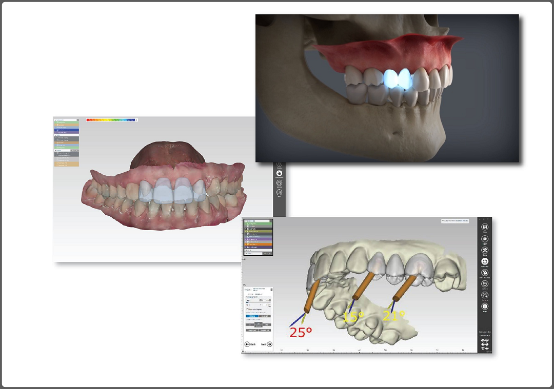Click the view direction arrows icon
554x389 pixels.
coord(484,345)
